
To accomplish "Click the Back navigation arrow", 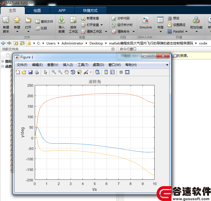I will 3,43.
